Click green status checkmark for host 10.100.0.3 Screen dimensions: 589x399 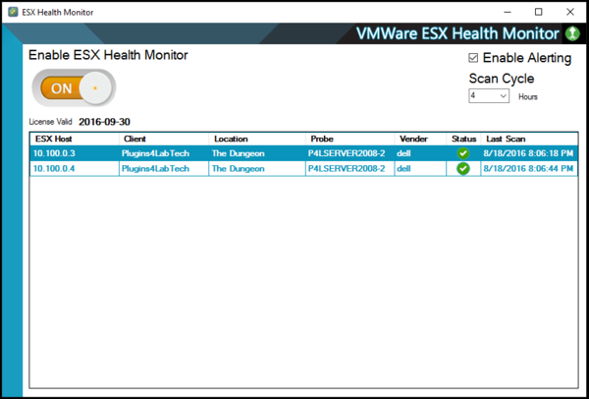(463, 153)
